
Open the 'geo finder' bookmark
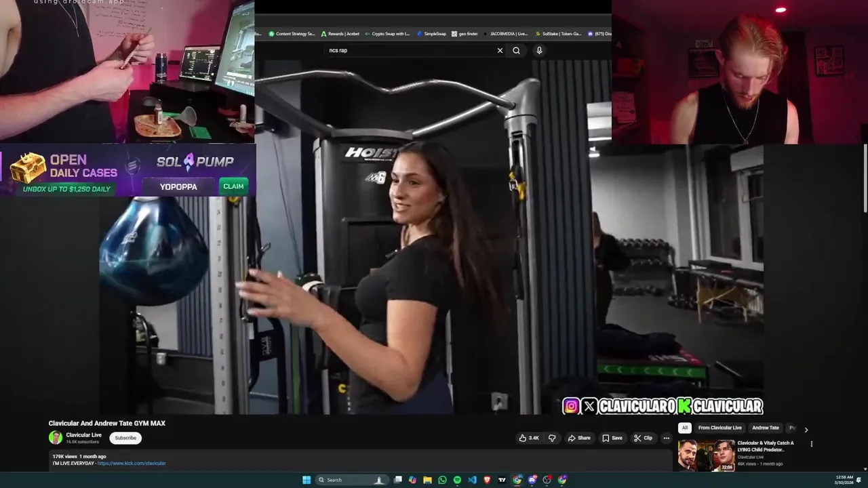point(465,33)
